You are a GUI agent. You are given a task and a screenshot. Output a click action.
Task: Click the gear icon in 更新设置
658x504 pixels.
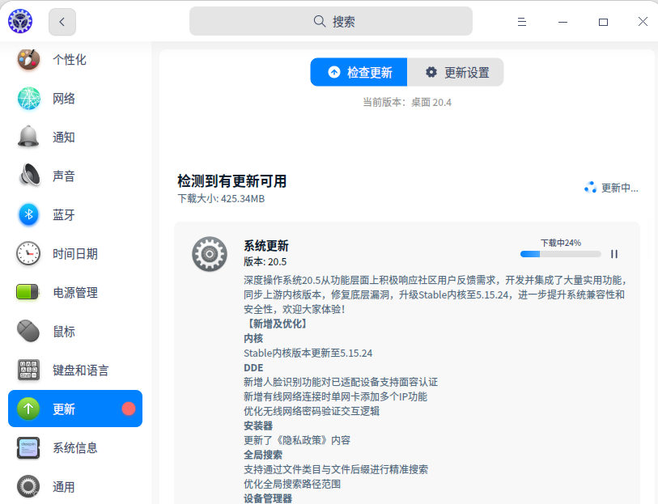tap(431, 72)
